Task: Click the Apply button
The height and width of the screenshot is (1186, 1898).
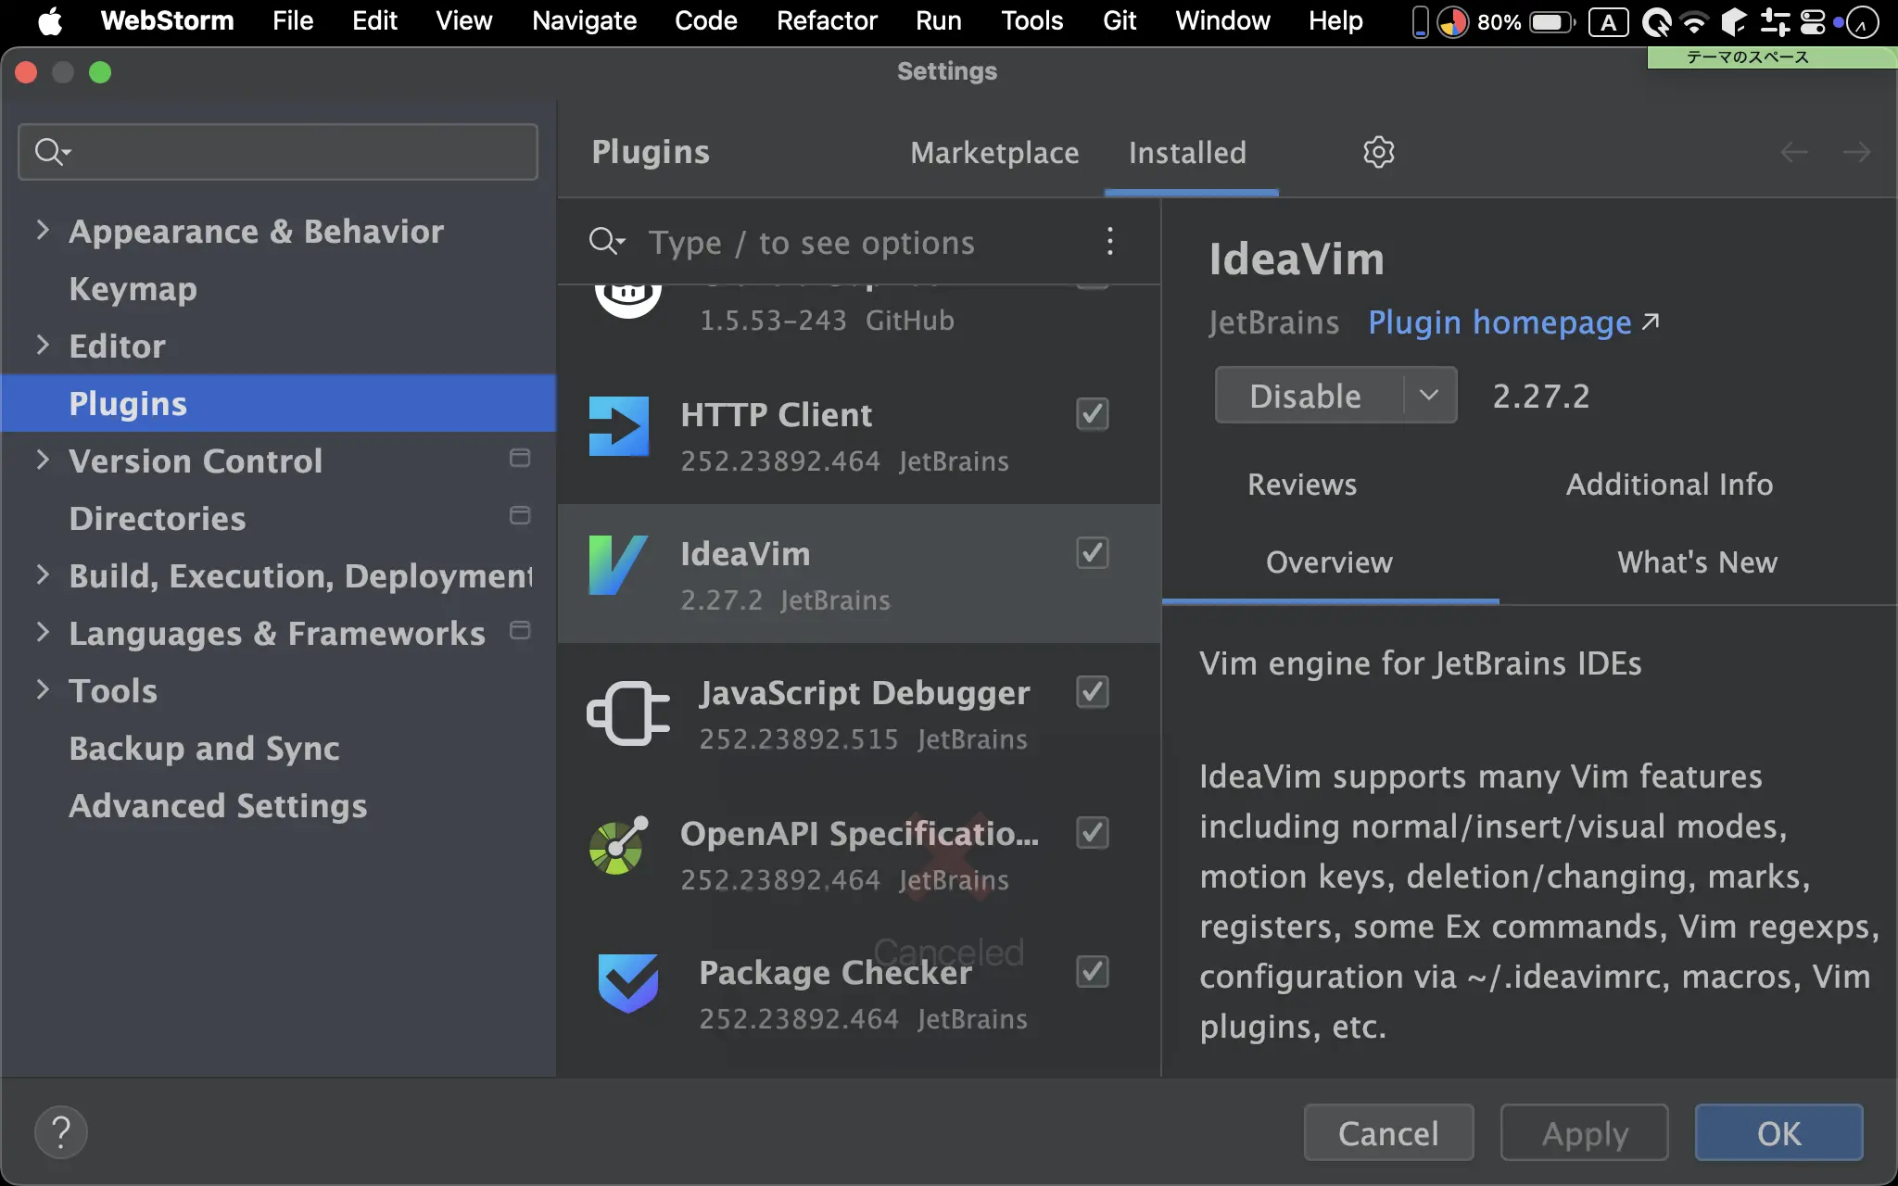Action: (x=1585, y=1131)
